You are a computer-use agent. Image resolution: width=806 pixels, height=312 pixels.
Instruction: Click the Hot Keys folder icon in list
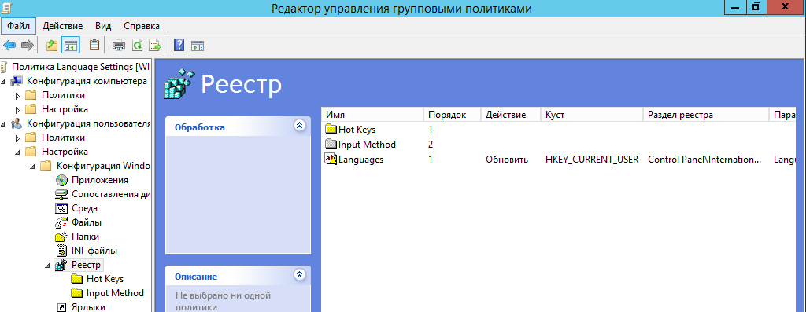(x=331, y=130)
